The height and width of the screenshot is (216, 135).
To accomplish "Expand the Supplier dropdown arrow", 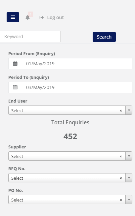I will coord(129,156).
